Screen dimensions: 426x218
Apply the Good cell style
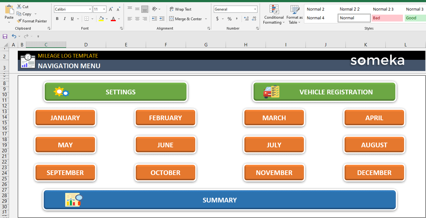point(415,18)
